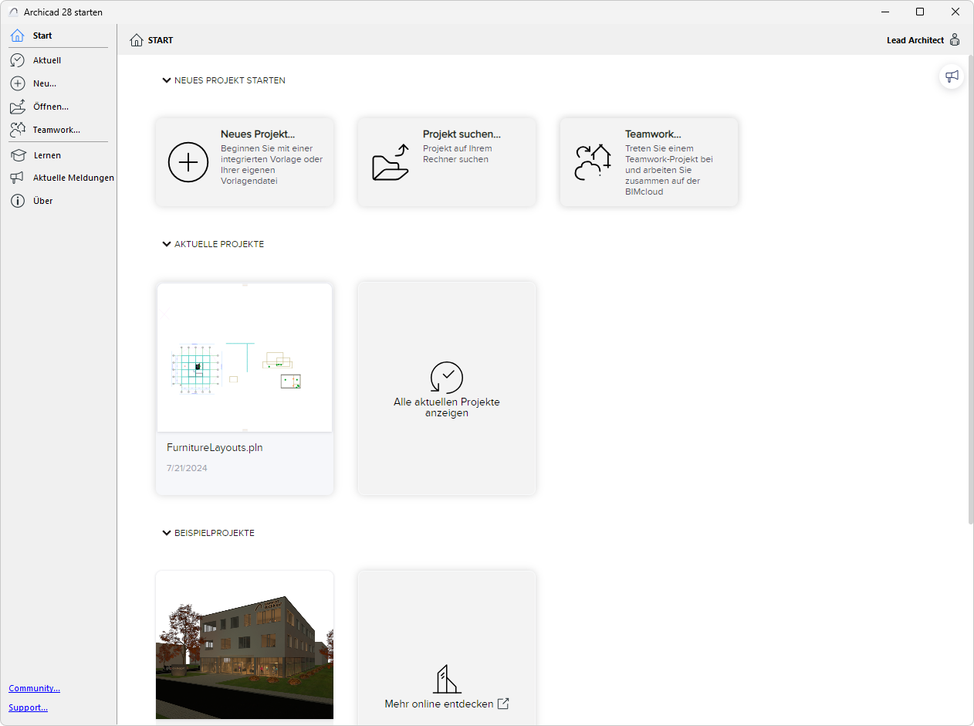Viewport: 974px width, 726px height.
Task: Open the sample building project rendering thumbnail
Action: click(245, 646)
